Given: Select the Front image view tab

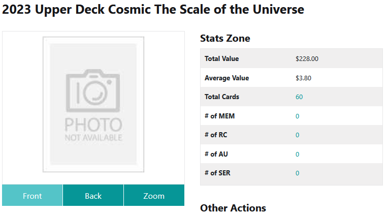Looking at the screenshot, I should (x=33, y=195).
